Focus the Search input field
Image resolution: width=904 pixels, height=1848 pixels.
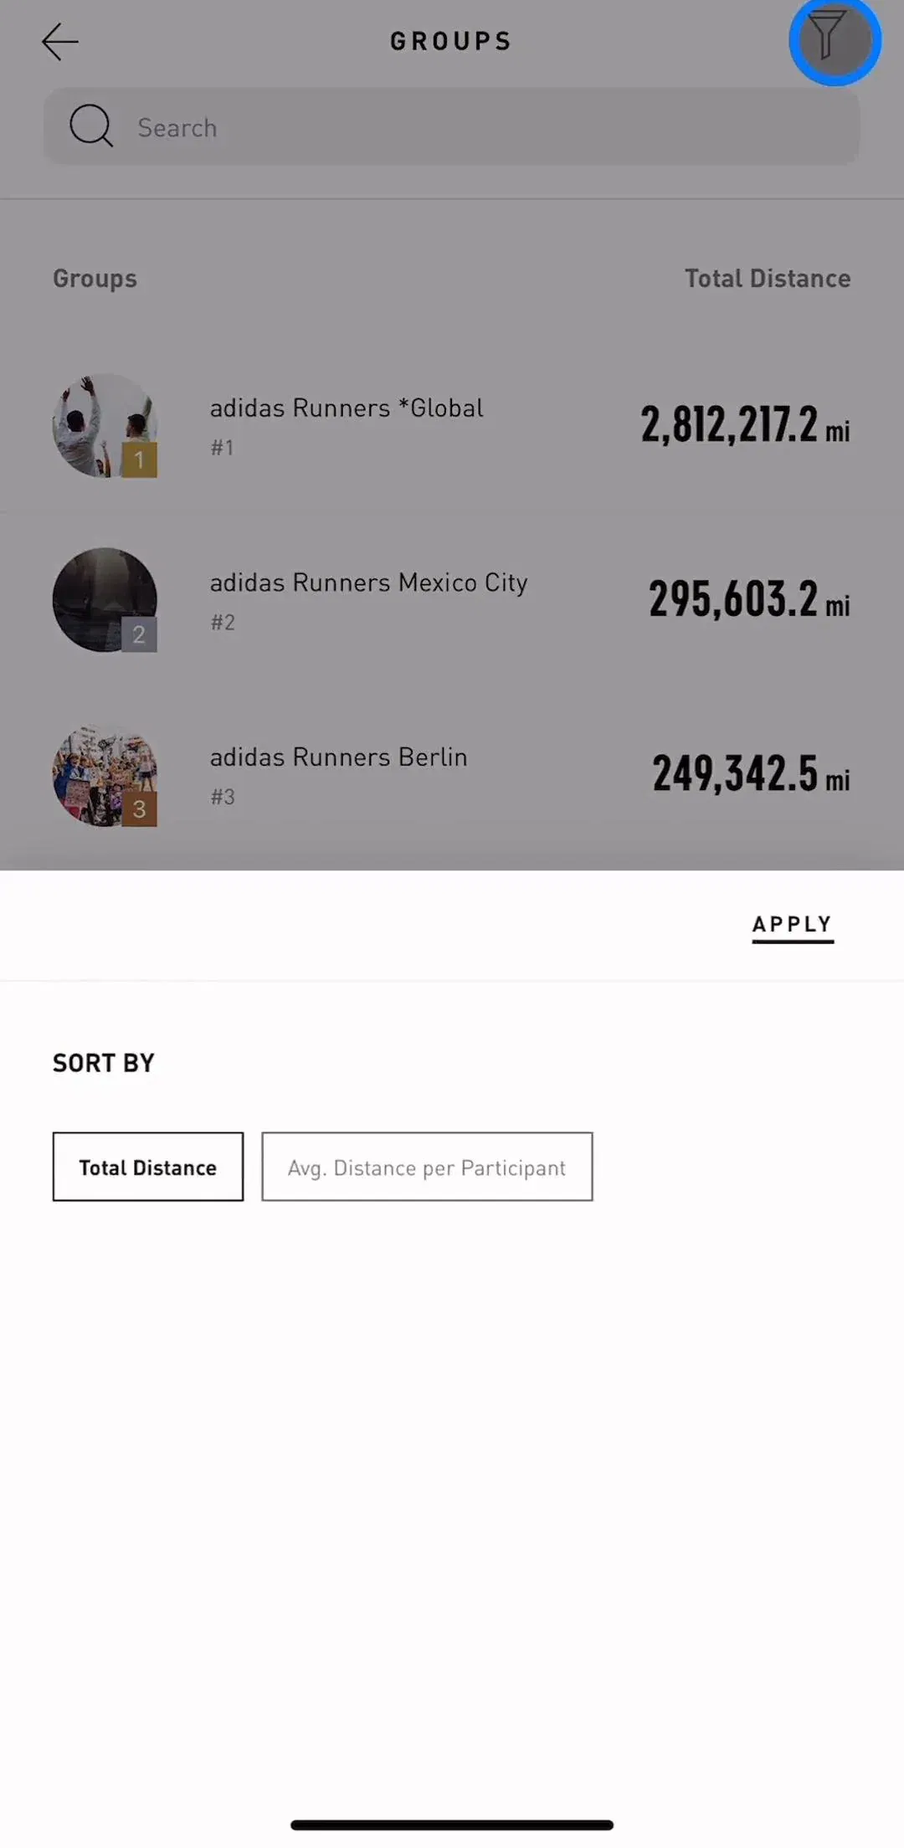[452, 126]
